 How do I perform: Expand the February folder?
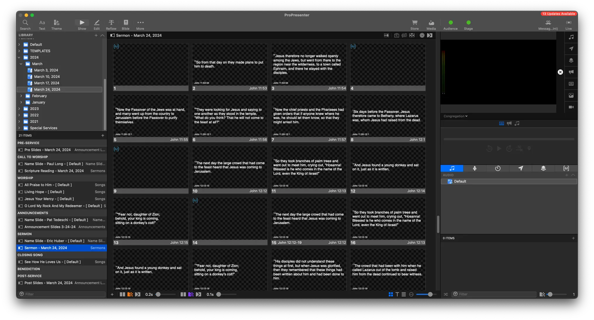tap(21, 96)
